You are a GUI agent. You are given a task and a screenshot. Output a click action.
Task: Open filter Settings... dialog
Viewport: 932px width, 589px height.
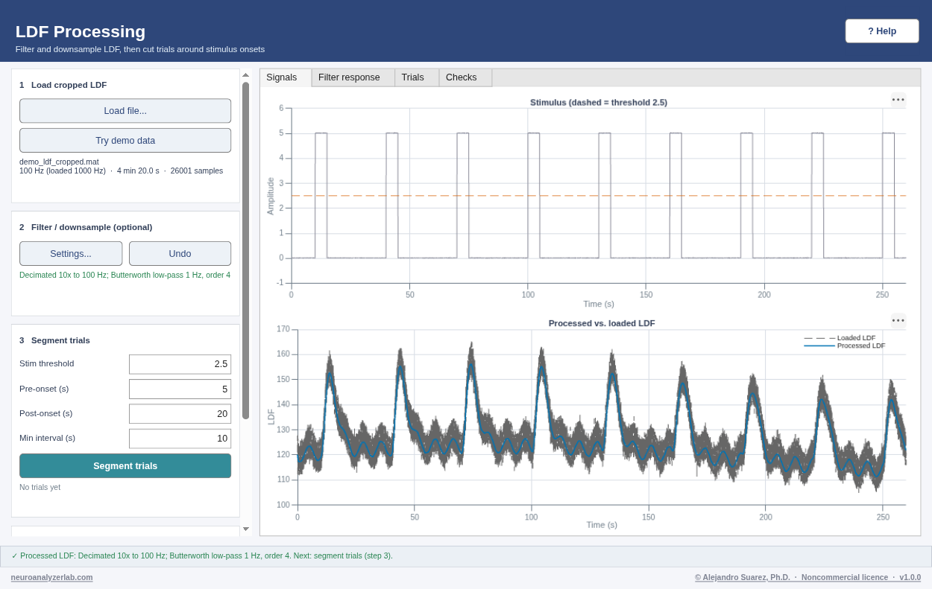[x=71, y=254]
